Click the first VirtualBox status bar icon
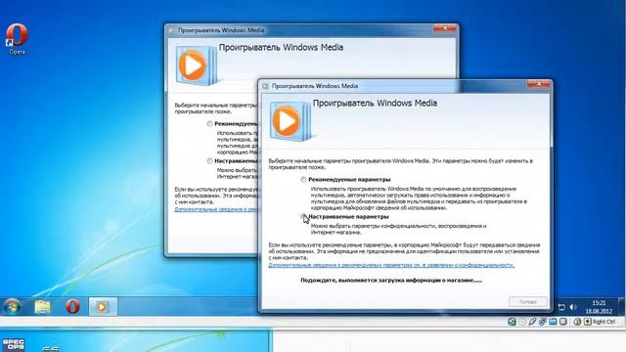This screenshot has height=352, width=626. tap(512, 322)
